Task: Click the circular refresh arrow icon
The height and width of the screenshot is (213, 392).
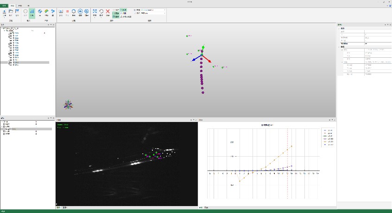Action: pyautogui.click(x=101, y=12)
